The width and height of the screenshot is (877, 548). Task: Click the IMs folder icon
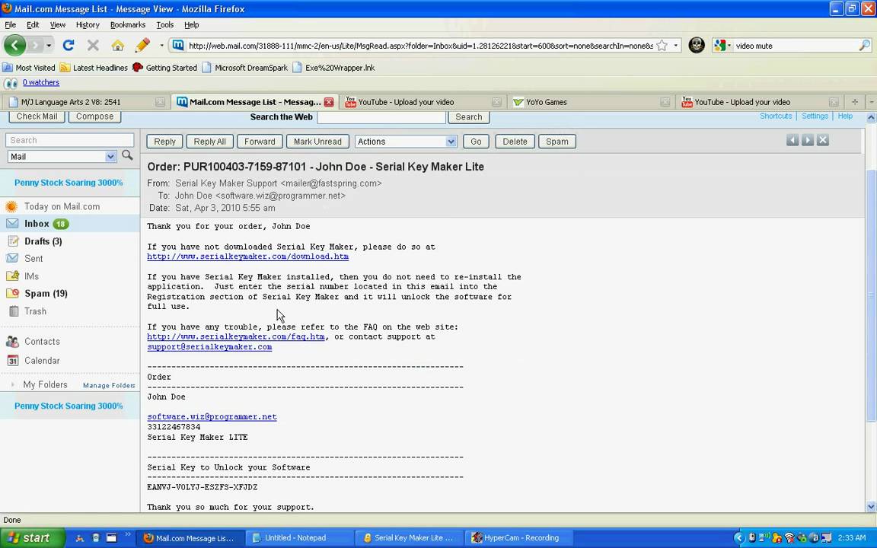click(12, 276)
